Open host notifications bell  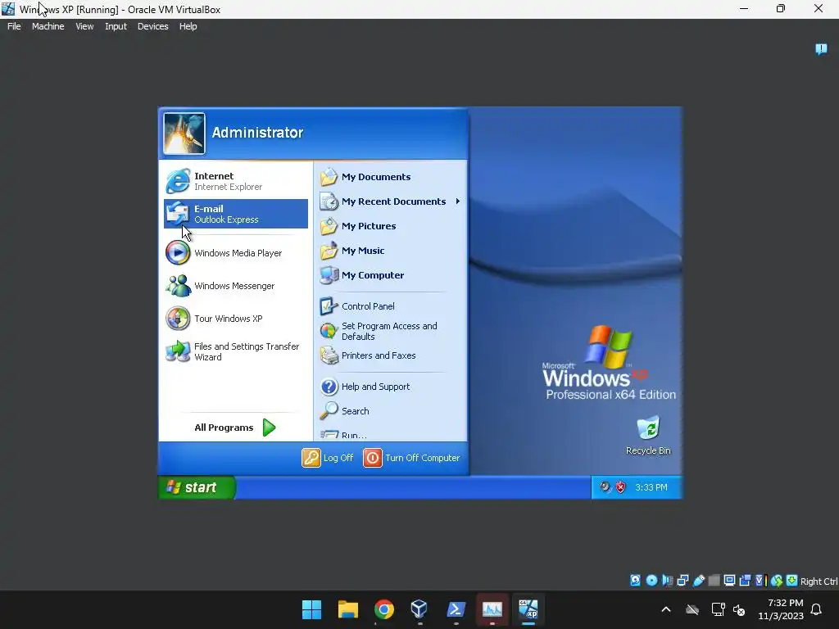pos(816,609)
